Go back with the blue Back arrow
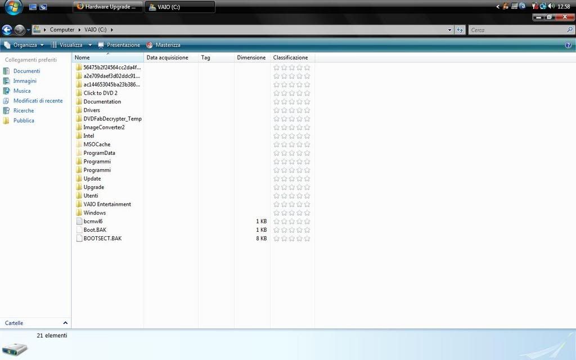This screenshot has height=360, width=576. pos(7,30)
